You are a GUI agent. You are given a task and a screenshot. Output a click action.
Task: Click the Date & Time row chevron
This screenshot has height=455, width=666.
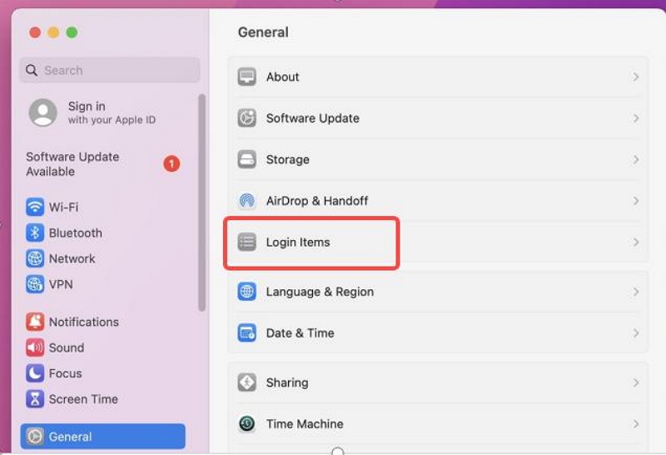635,333
